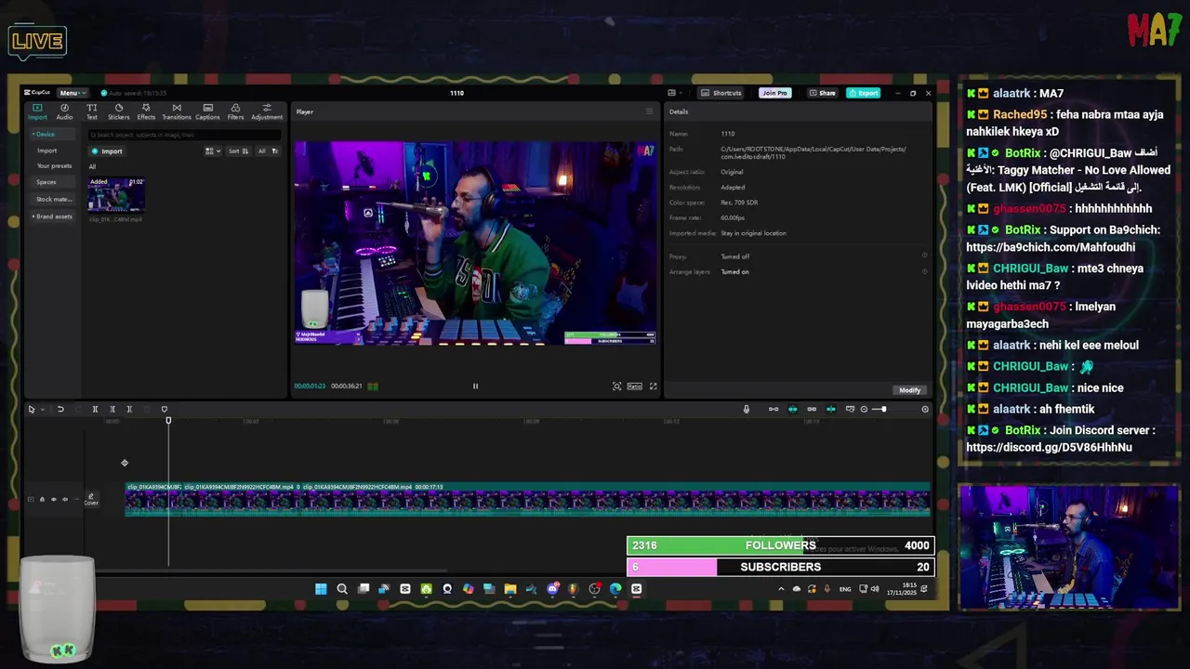
Task: Select Import in the sidebar
Action: 46,151
